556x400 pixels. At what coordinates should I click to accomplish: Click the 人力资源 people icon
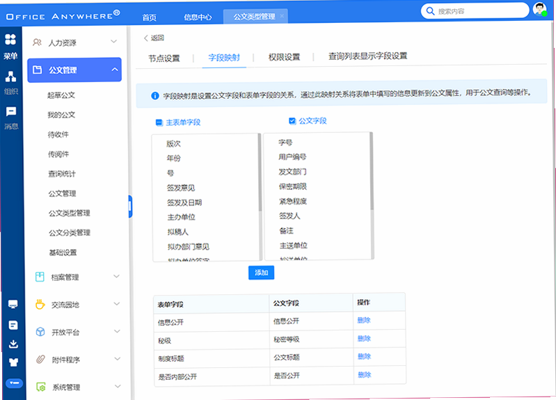point(37,42)
